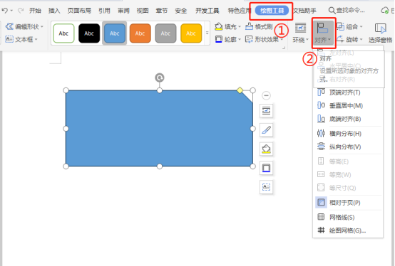
Task: Click the floating layout options icon
Action: coord(266,110)
